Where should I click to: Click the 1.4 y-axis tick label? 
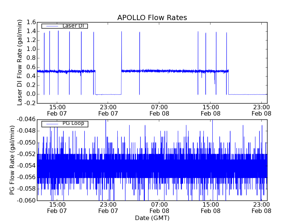[31, 31]
